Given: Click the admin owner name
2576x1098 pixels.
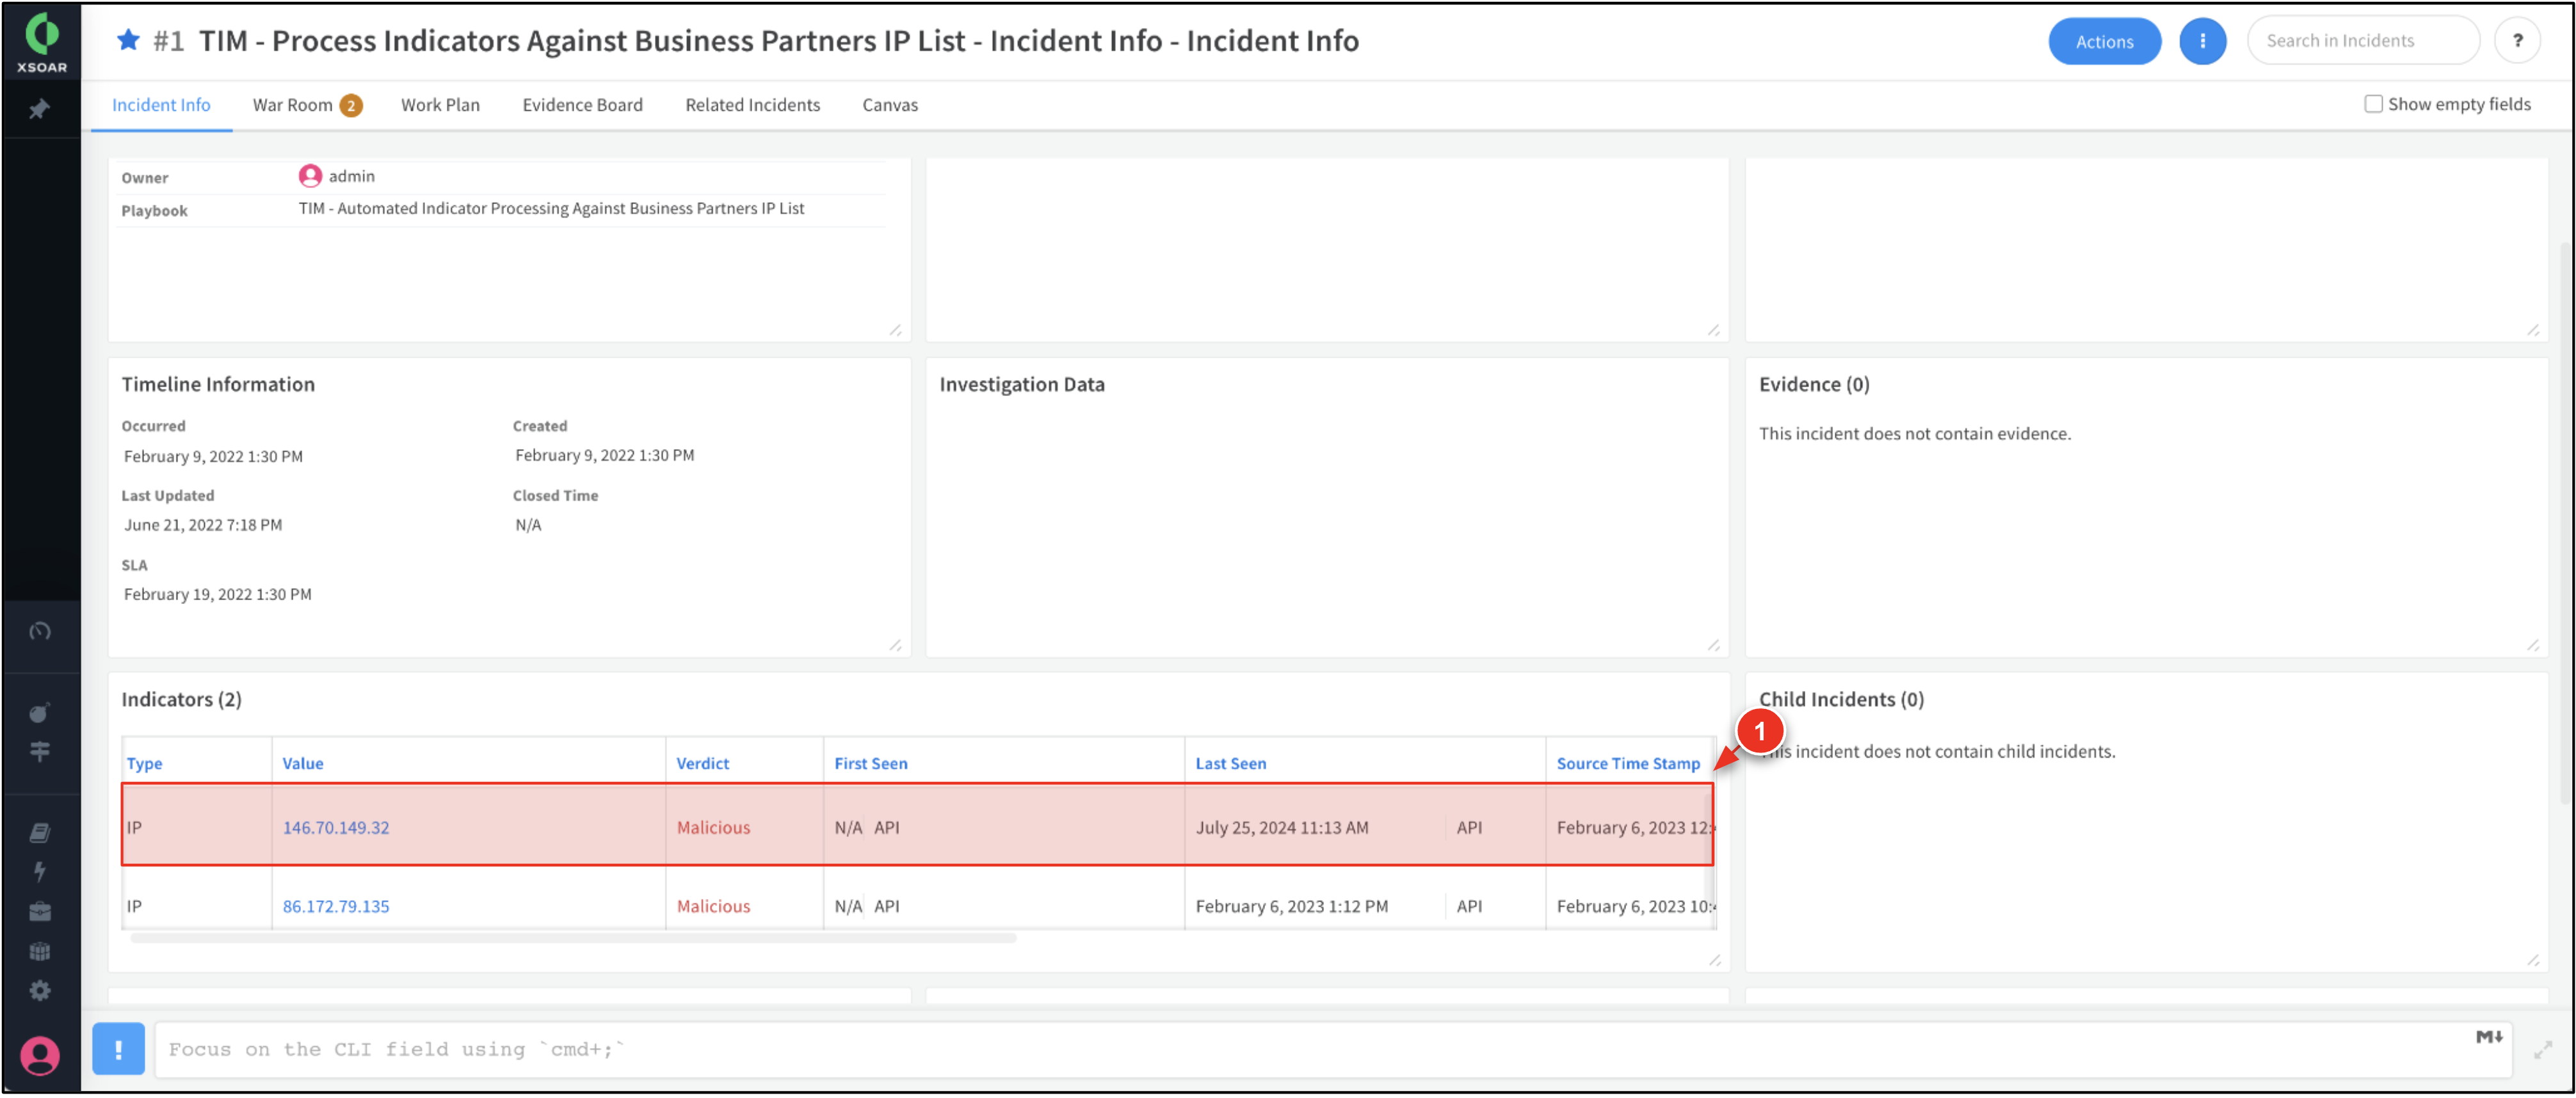Looking at the screenshot, I should (x=351, y=176).
